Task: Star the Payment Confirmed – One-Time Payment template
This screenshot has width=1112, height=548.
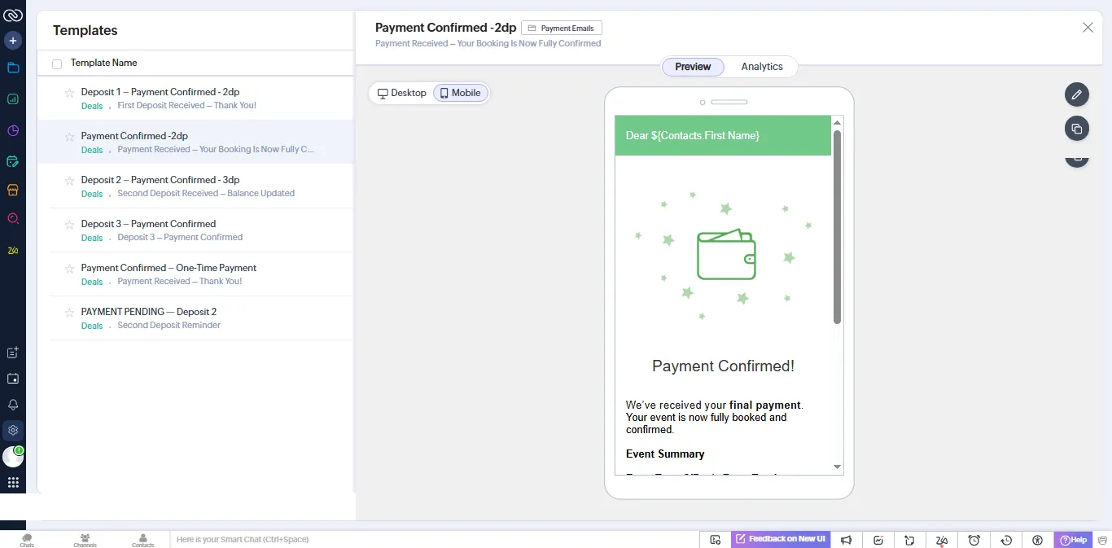Action: click(69, 269)
